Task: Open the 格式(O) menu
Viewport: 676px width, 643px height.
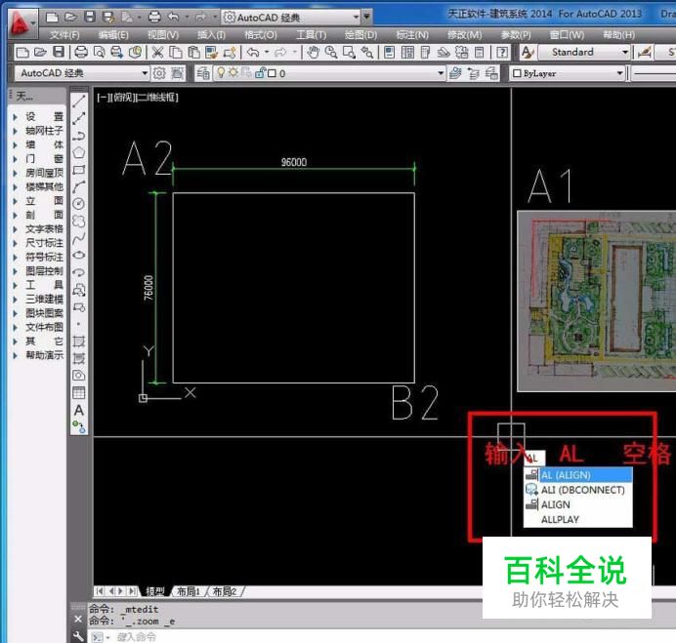Action: point(261,35)
